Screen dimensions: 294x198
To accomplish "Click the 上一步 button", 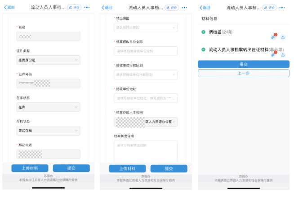I will click(x=244, y=73).
